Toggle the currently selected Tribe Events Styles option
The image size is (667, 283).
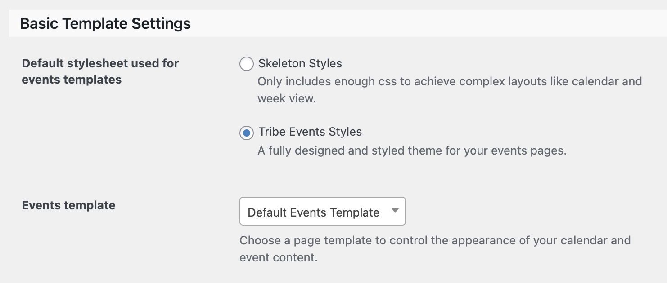(247, 132)
